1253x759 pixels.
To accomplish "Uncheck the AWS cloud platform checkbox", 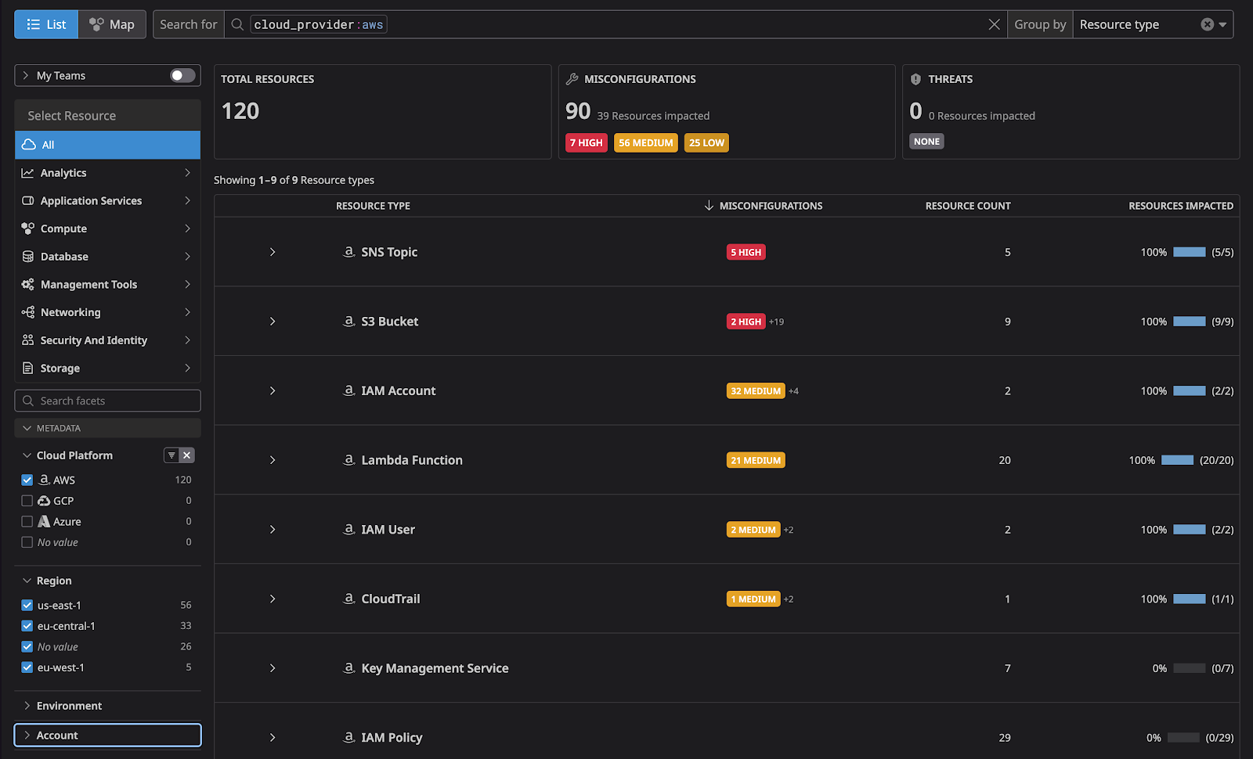I will (x=27, y=480).
